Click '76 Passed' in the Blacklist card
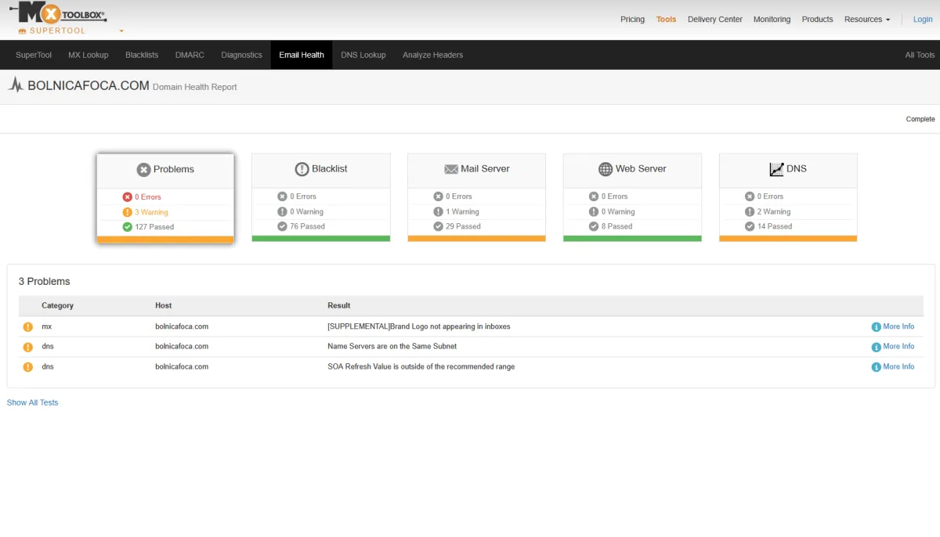 coord(307,226)
